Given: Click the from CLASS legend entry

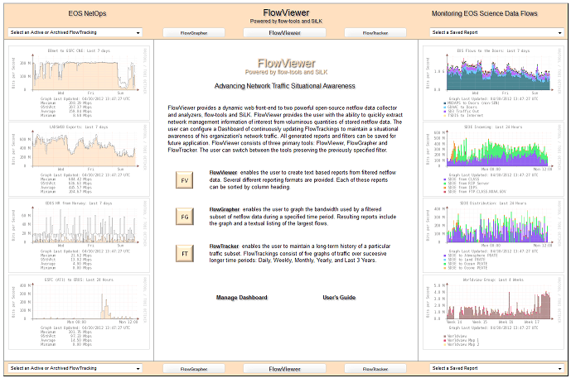Looking at the screenshot, I should click(x=462, y=179).
